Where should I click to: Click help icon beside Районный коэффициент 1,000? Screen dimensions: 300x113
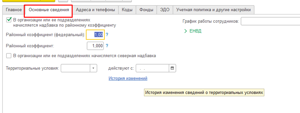tap(107, 46)
